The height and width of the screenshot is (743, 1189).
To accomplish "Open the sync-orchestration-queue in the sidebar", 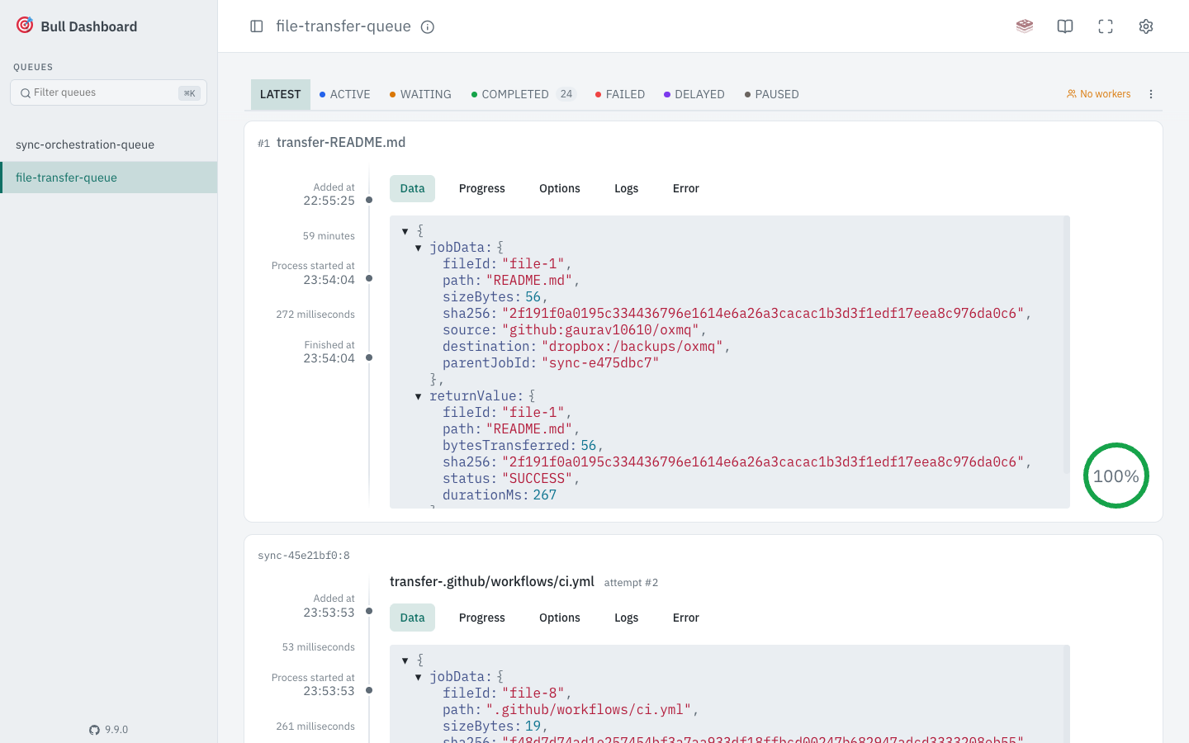I will pyautogui.click(x=109, y=144).
